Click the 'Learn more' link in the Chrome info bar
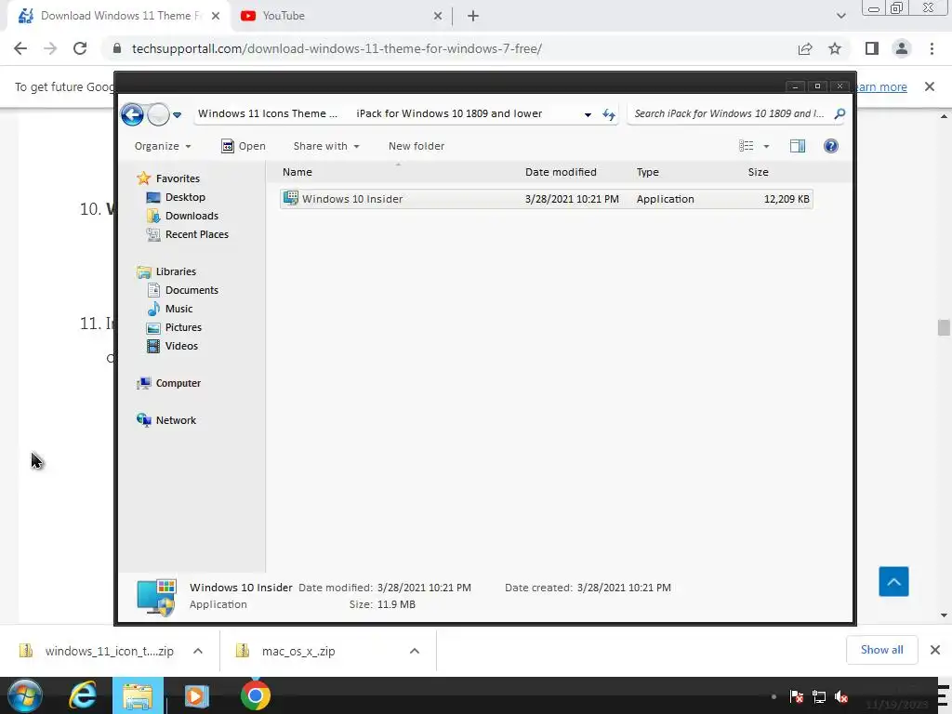 coord(880,86)
